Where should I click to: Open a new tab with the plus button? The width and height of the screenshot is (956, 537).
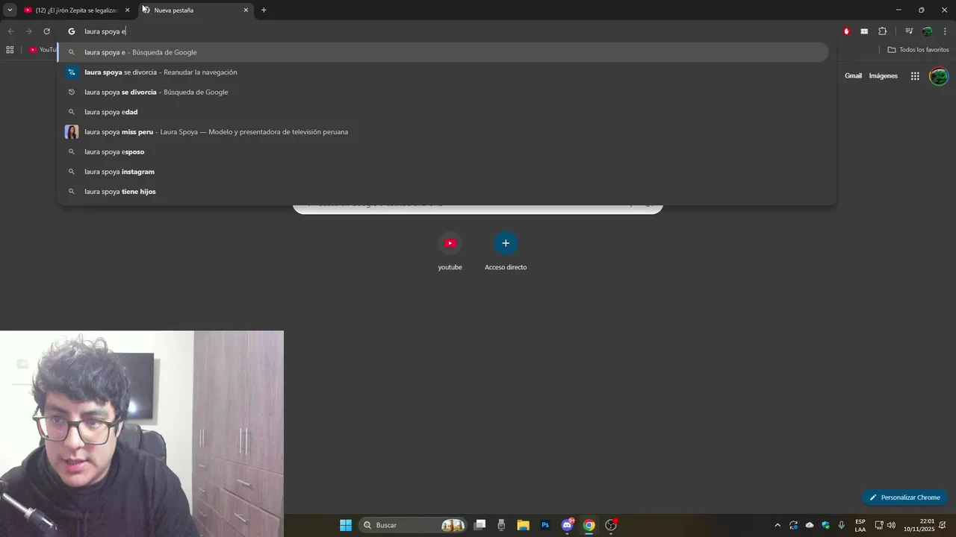pyautogui.click(x=264, y=10)
